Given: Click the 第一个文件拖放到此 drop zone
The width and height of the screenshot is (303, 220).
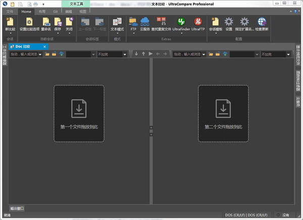Looking at the screenshot, I should [79, 114].
